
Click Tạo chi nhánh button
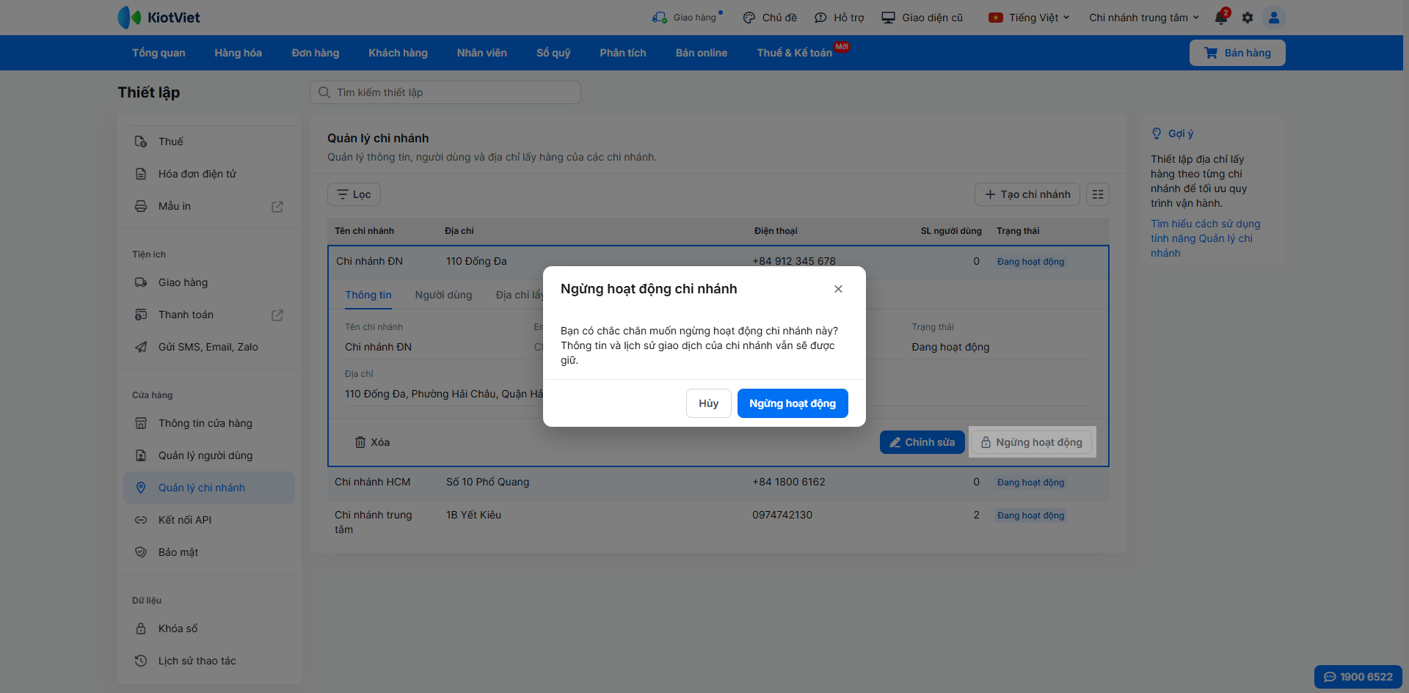coord(1027,194)
